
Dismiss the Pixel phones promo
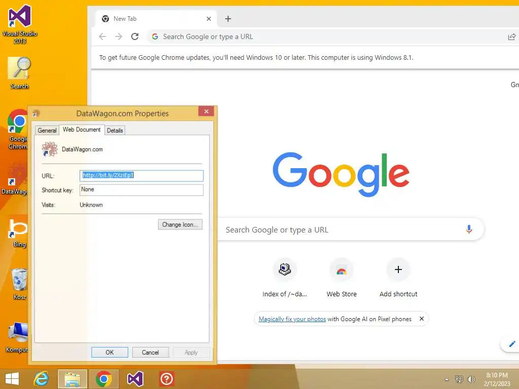[x=421, y=319]
